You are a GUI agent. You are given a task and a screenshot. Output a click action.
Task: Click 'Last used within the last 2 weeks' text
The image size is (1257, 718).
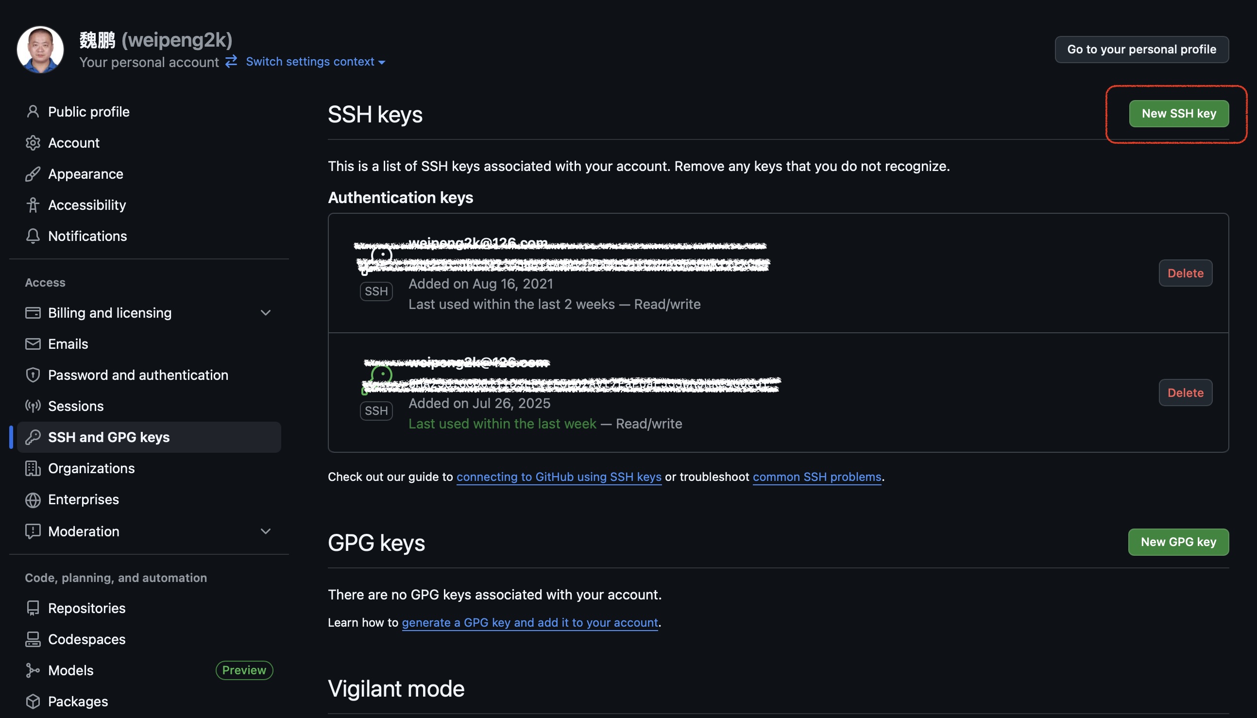click(x=511, y=304)
